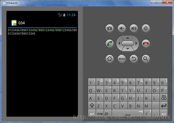The height and width of the screenshot is (123, 174).
Task: Click the A key
Action: point(92,97)
